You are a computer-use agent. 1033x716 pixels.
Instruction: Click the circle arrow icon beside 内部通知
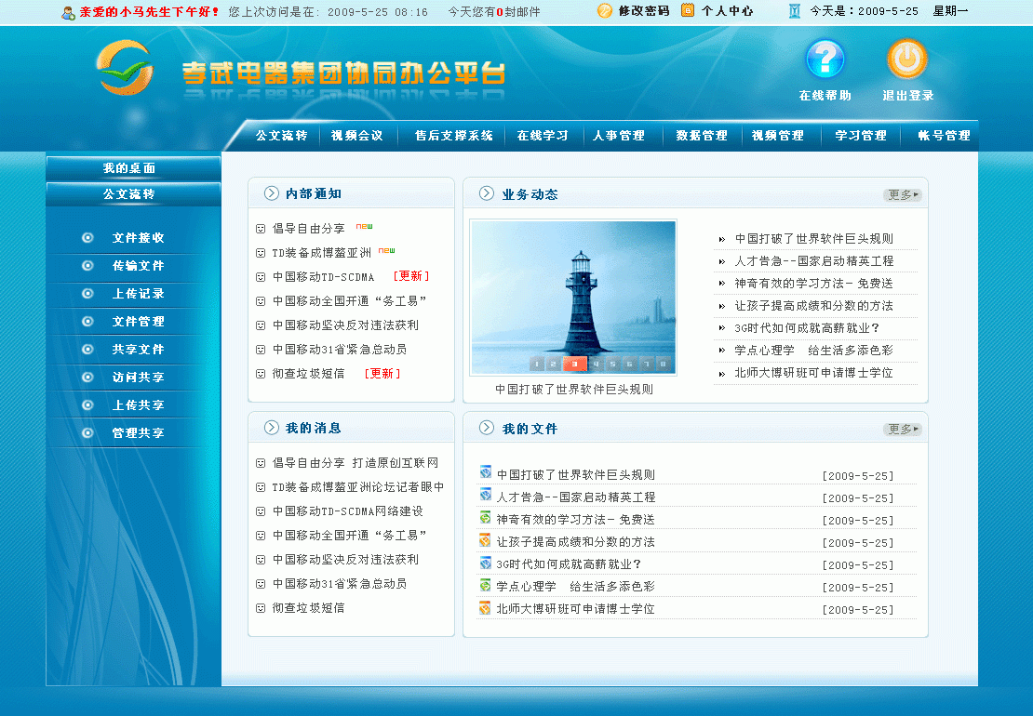point(272,192)
